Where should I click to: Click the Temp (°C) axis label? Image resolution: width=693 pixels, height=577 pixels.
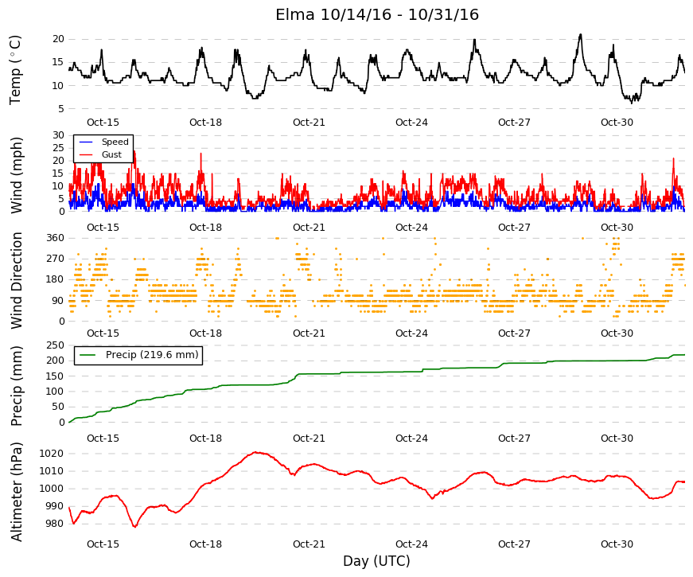[15, 70]
